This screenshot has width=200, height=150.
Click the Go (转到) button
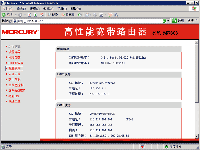pos(178,21)
